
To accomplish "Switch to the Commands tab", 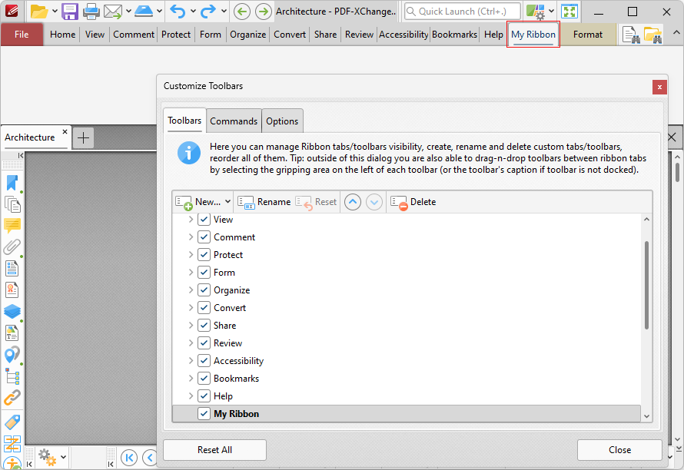I will (234, 121).
